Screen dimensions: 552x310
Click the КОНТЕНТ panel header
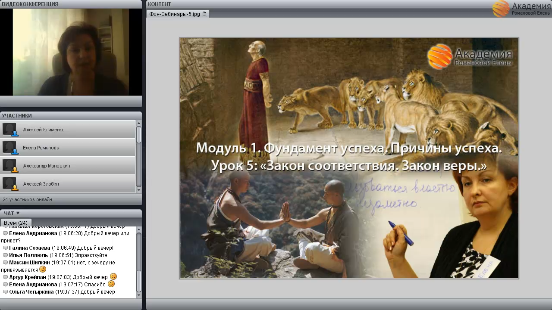tap(349, 4)
